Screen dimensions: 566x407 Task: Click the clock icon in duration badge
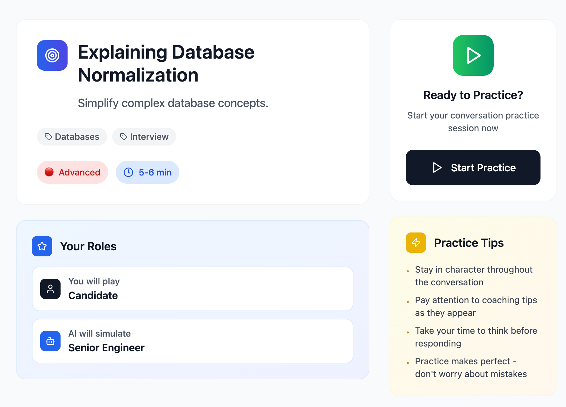128,172
